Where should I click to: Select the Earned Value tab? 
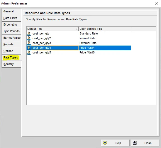[x=11, y=38]
